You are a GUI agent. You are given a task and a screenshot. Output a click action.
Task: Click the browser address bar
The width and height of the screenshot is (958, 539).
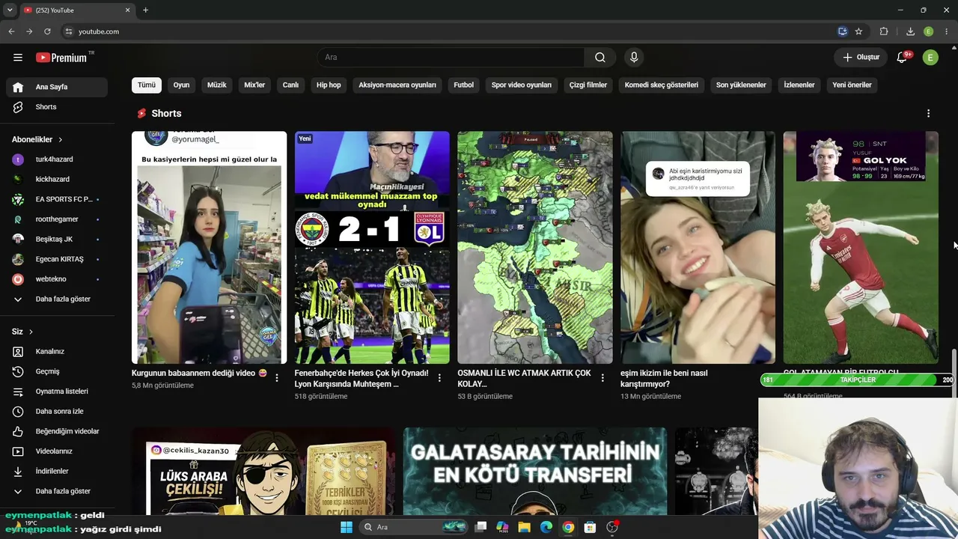[449, 31]
